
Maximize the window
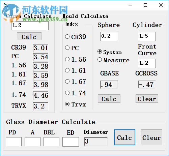[x=145, y=5]
